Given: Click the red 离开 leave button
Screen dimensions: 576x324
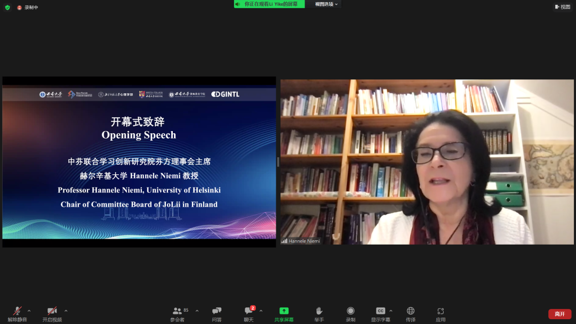Looking at the screenshot, I should (x=559, y=314).
